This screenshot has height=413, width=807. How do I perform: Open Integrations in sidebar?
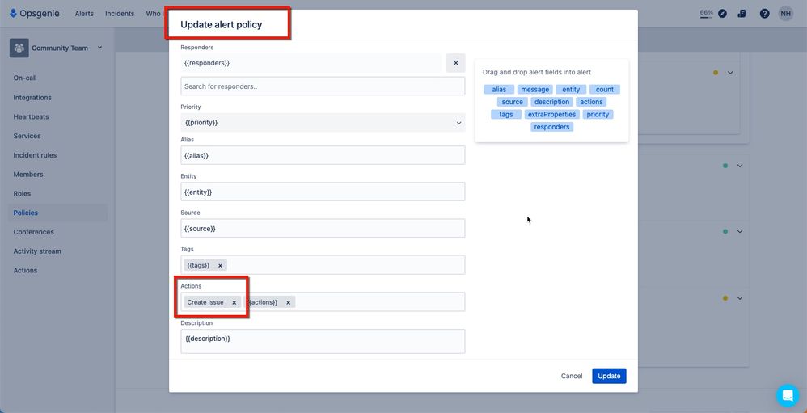point(32,98)
